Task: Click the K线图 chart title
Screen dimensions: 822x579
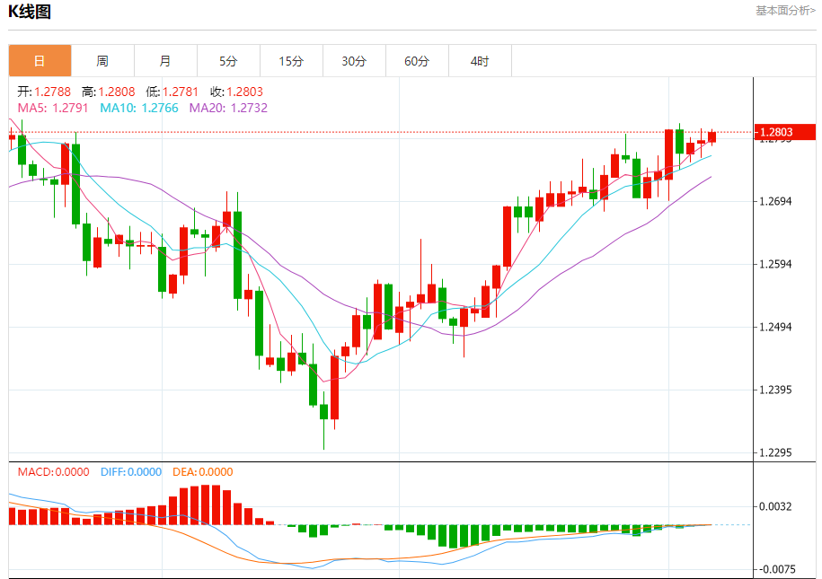Action: point(30,12)
